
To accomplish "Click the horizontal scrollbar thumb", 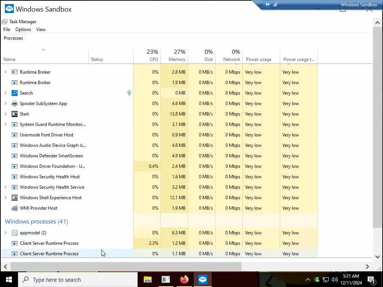I will coord(126,267).
